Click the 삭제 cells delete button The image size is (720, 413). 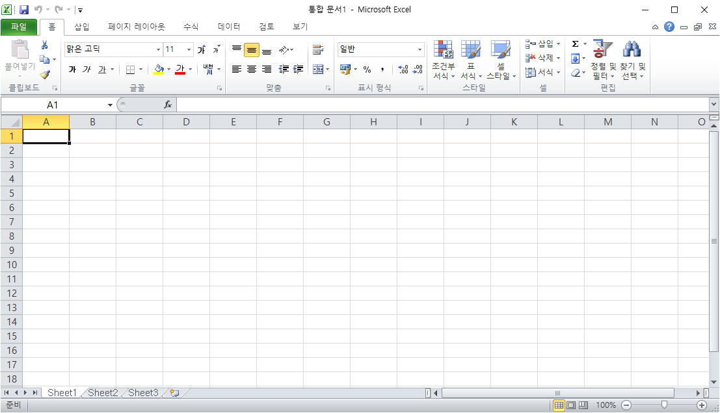(542, 58)
